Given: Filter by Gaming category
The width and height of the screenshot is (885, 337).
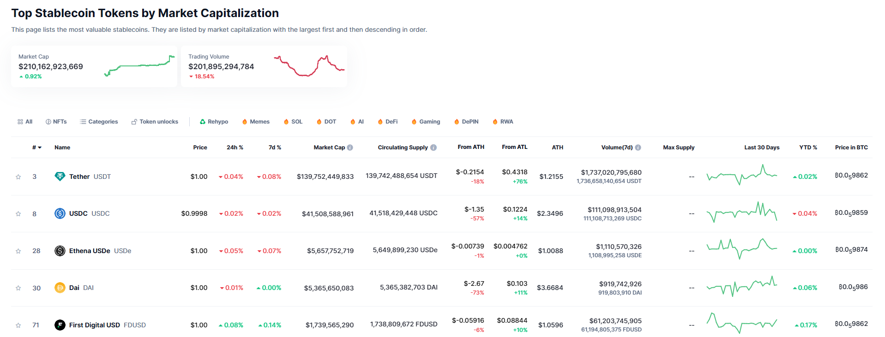Looking at the screenshot, I should coord(426,122).
